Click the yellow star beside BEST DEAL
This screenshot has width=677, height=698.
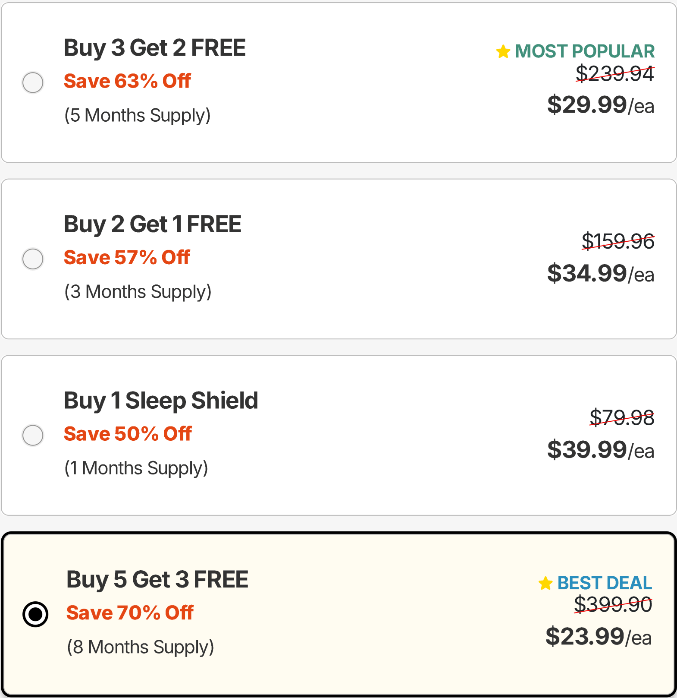545,583
